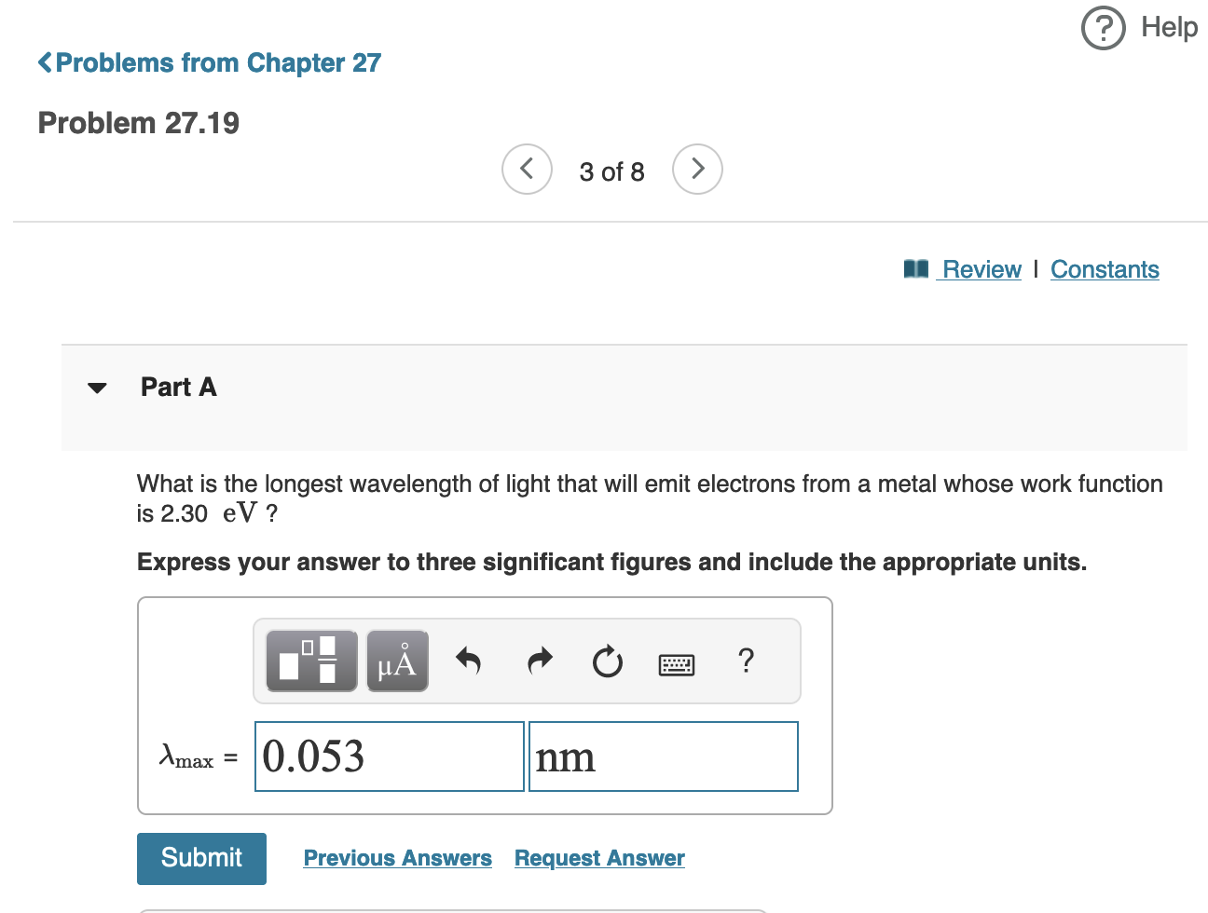The width and height of the screenshot is (1208, 913).
Task: Click the units field containing nm
Action: coord(663,756)
